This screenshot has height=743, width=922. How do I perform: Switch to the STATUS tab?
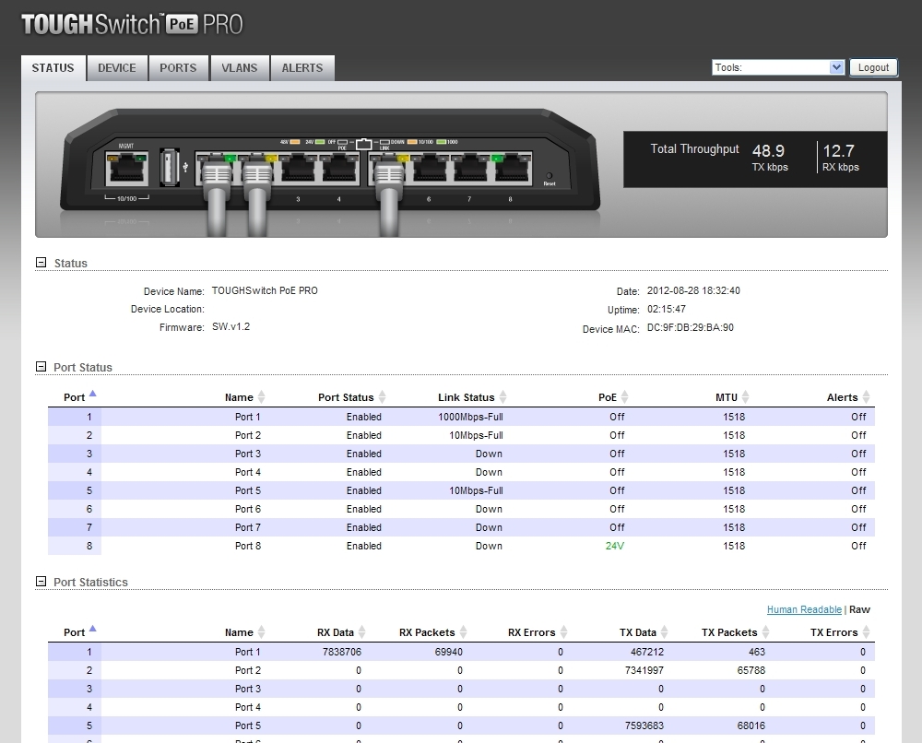coord(53,68)
